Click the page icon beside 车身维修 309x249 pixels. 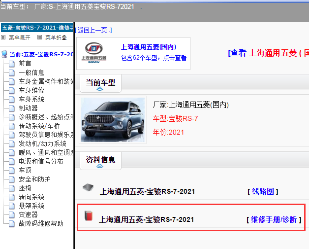[12, 90]
